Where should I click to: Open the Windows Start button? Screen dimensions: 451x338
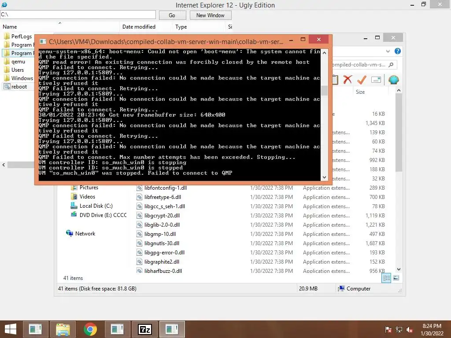11,329
